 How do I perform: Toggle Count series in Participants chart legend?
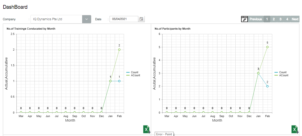pos(281,72)
